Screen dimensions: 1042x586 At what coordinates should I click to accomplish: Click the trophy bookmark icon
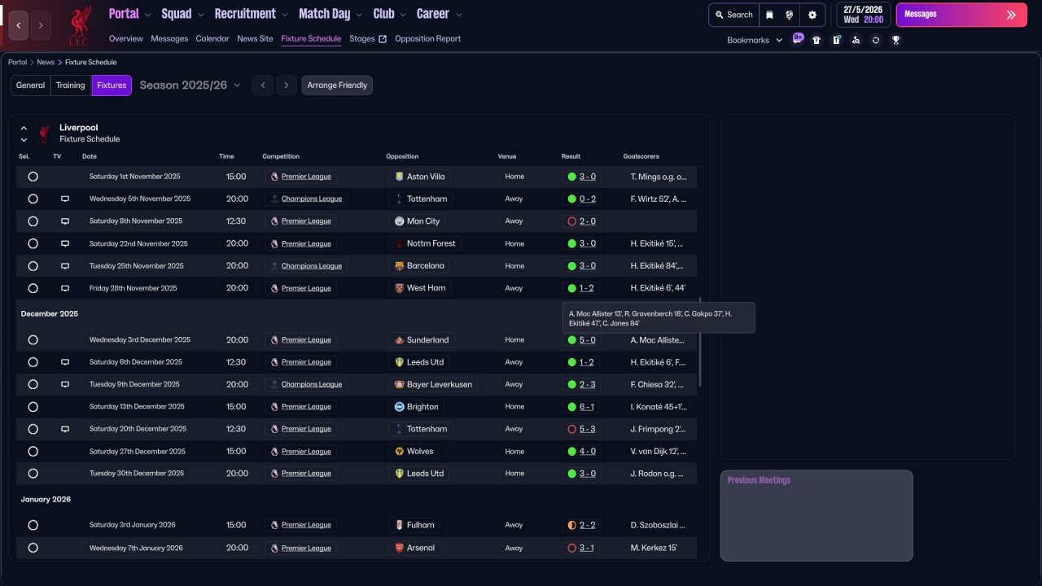click(x=895, y=40)
